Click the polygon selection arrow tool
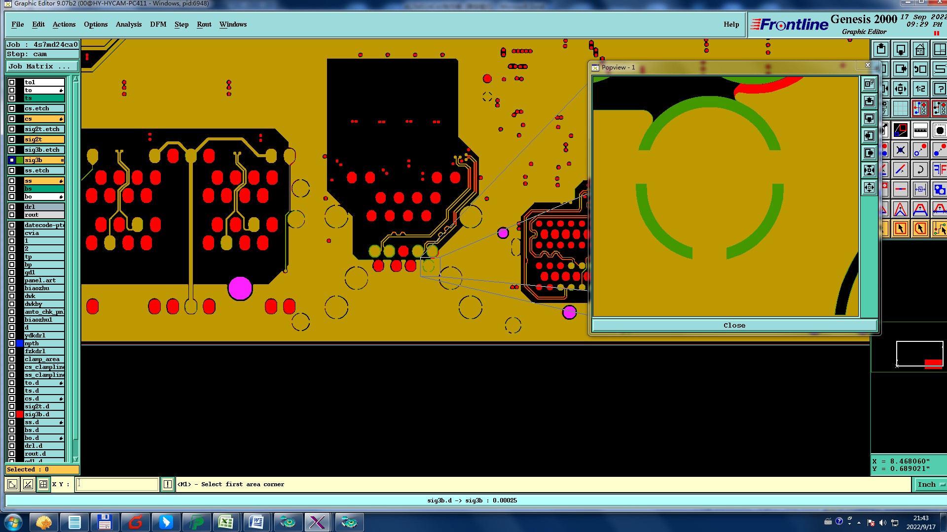The height and width of the screenshot is (532, 947). pyautogui.click(x=920, y=229)
